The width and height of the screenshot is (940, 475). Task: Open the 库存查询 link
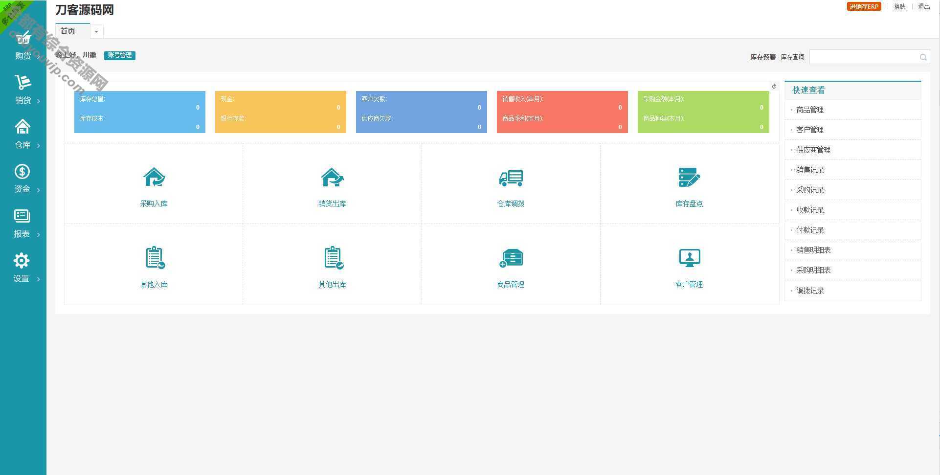pyautogui.click(x=792, y=57)
